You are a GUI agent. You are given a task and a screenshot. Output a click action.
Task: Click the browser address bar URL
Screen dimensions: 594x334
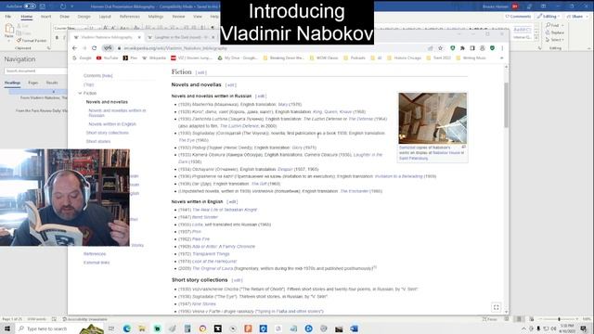tap(175, 48)
